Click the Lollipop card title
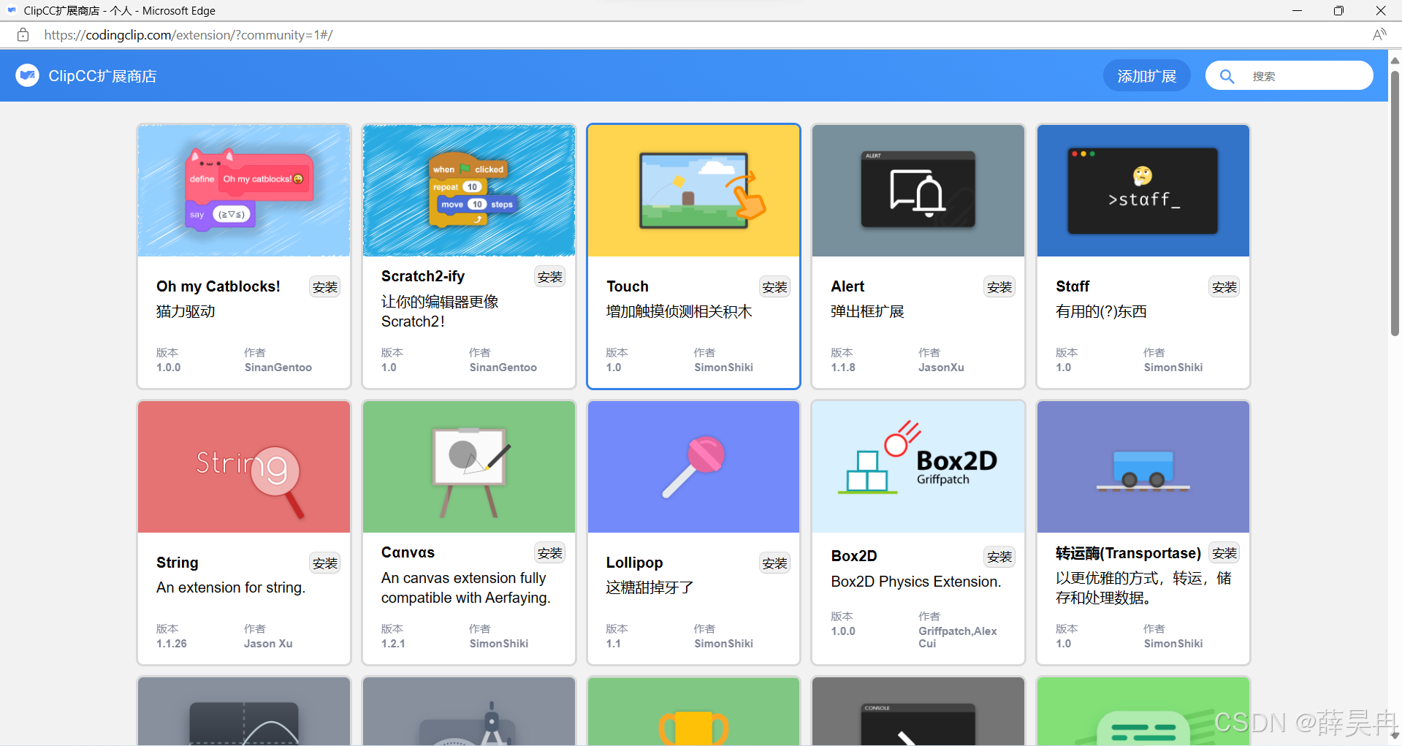 (x=635, y=563)
